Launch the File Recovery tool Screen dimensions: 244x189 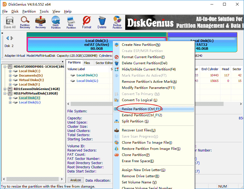(x=40, y=22)
